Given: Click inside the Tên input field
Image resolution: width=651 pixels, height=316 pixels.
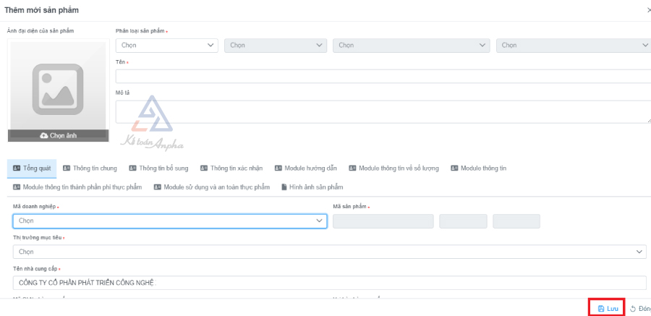Looking at the screenshot, I should (x=382, y=76).
